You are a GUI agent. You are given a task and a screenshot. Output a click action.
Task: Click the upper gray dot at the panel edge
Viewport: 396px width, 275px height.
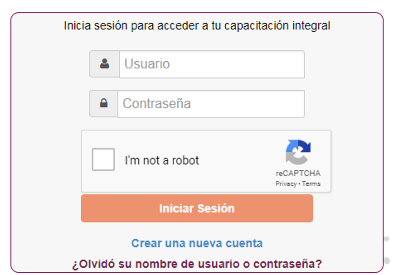[387, 238]
